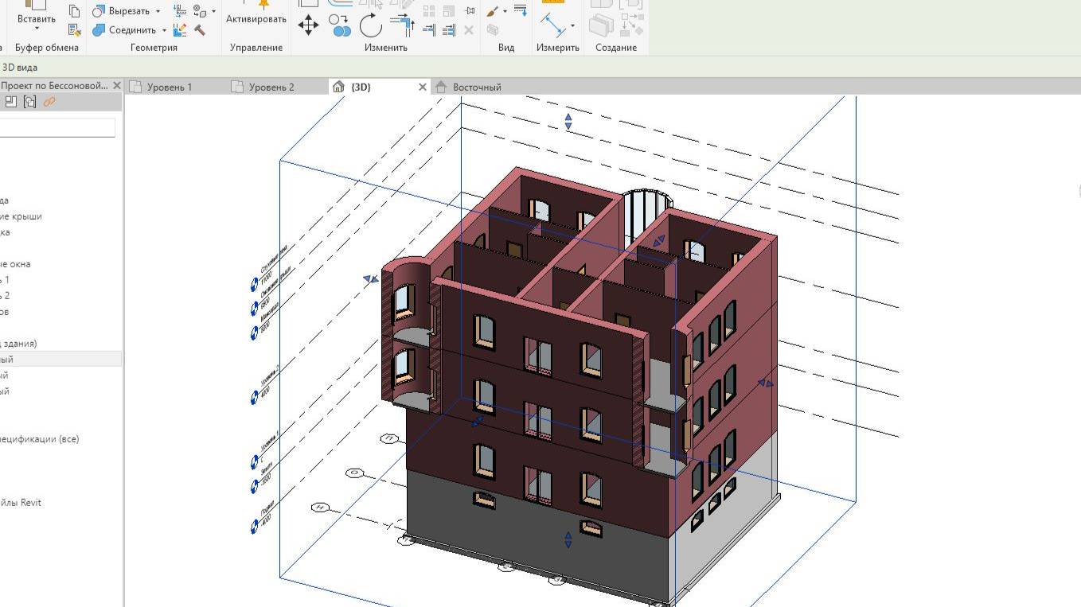Click the project browser search field
Screen dimensions: 1081x607
[x=57, y=127]
